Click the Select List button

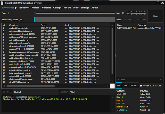[64, 92]
